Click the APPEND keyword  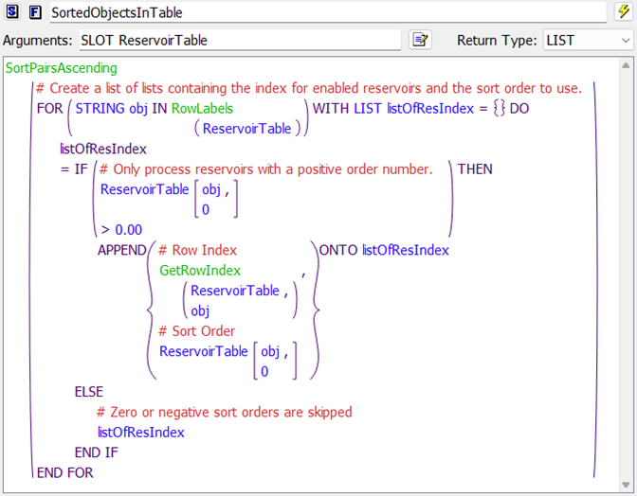point(122,250)
